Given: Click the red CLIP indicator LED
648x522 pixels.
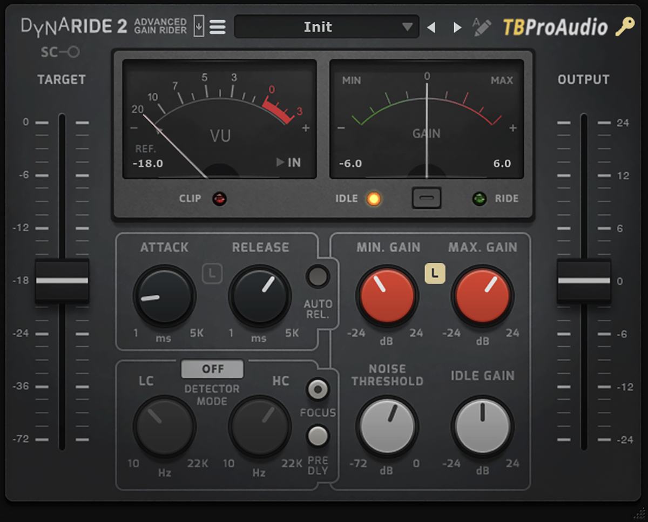Looking at the screenshot, I should (219, 199).
